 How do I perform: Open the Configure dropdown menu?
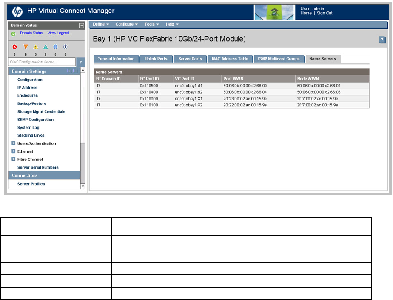point(126,24)
